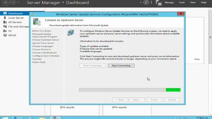Go to Configure Sync Schedule step
This screenshot has width=212, height=119.
coord(46,56)
